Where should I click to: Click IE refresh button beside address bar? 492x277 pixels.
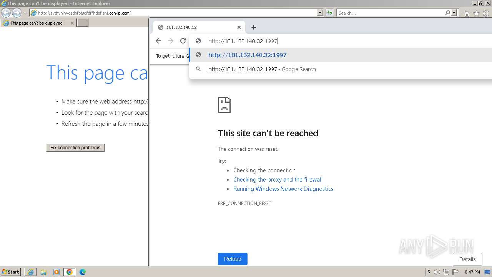pyautogui.click(x=329, y=13)
